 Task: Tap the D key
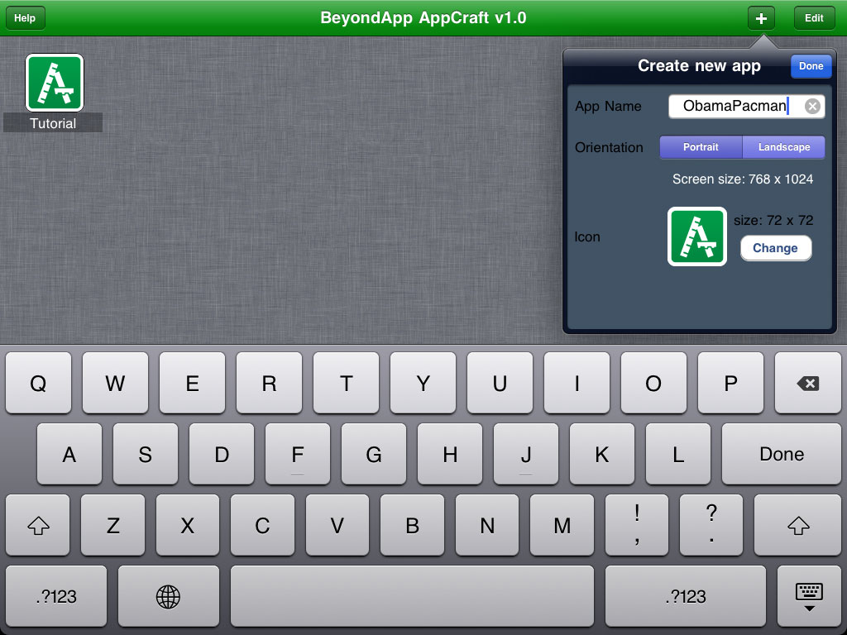(222, 454)
